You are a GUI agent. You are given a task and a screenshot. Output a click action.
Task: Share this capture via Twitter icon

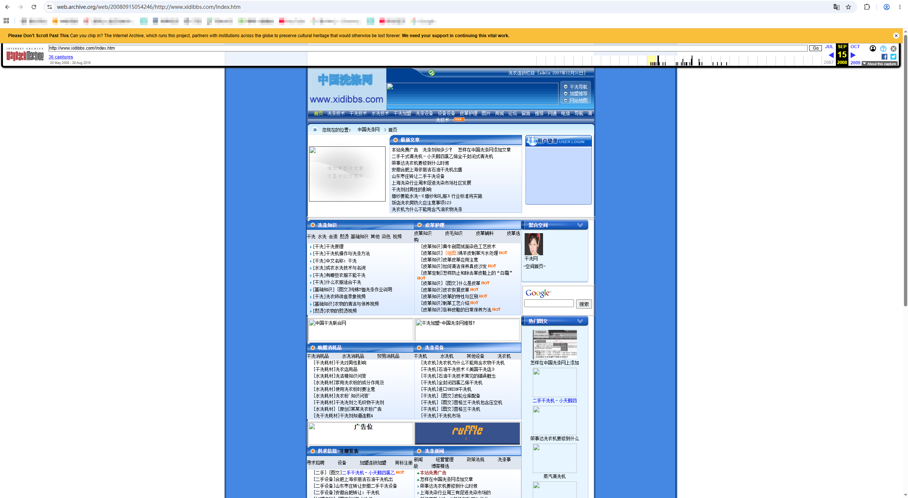tap(893, 57)
